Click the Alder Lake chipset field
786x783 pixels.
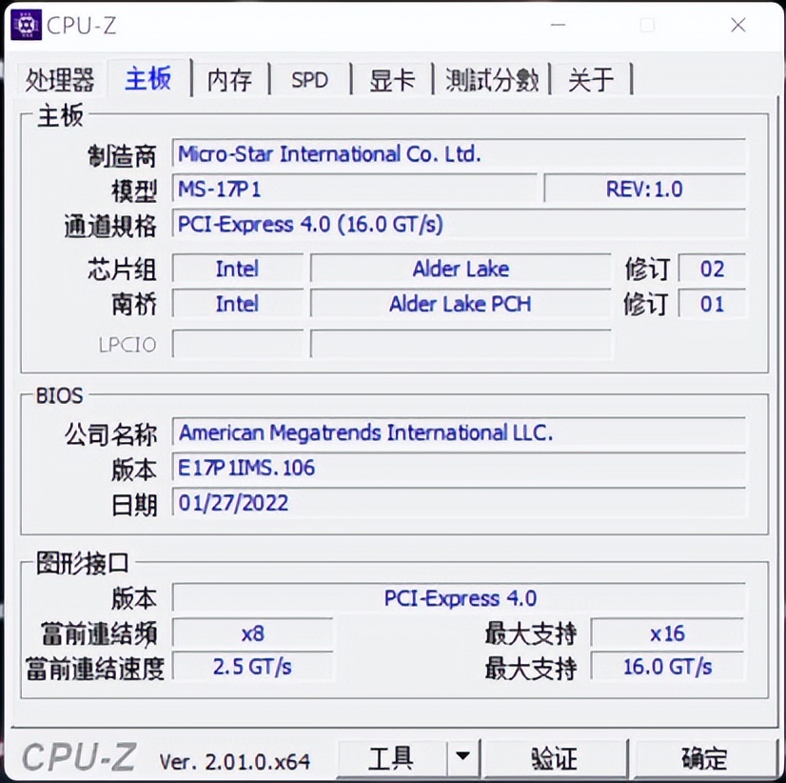(x=461, y=269)
